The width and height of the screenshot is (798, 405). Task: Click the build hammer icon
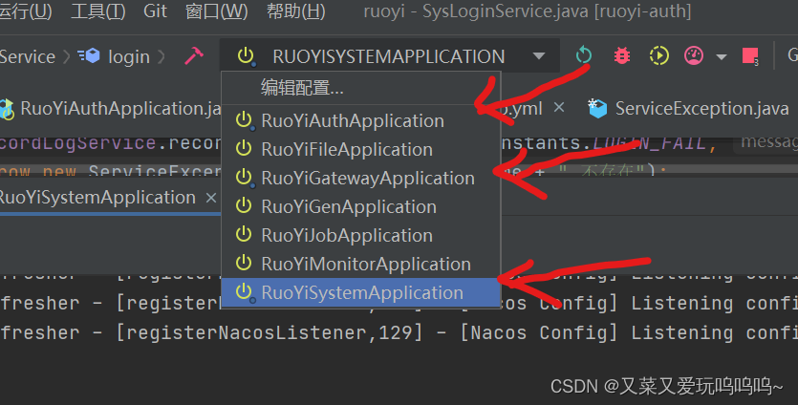[193, 56]
